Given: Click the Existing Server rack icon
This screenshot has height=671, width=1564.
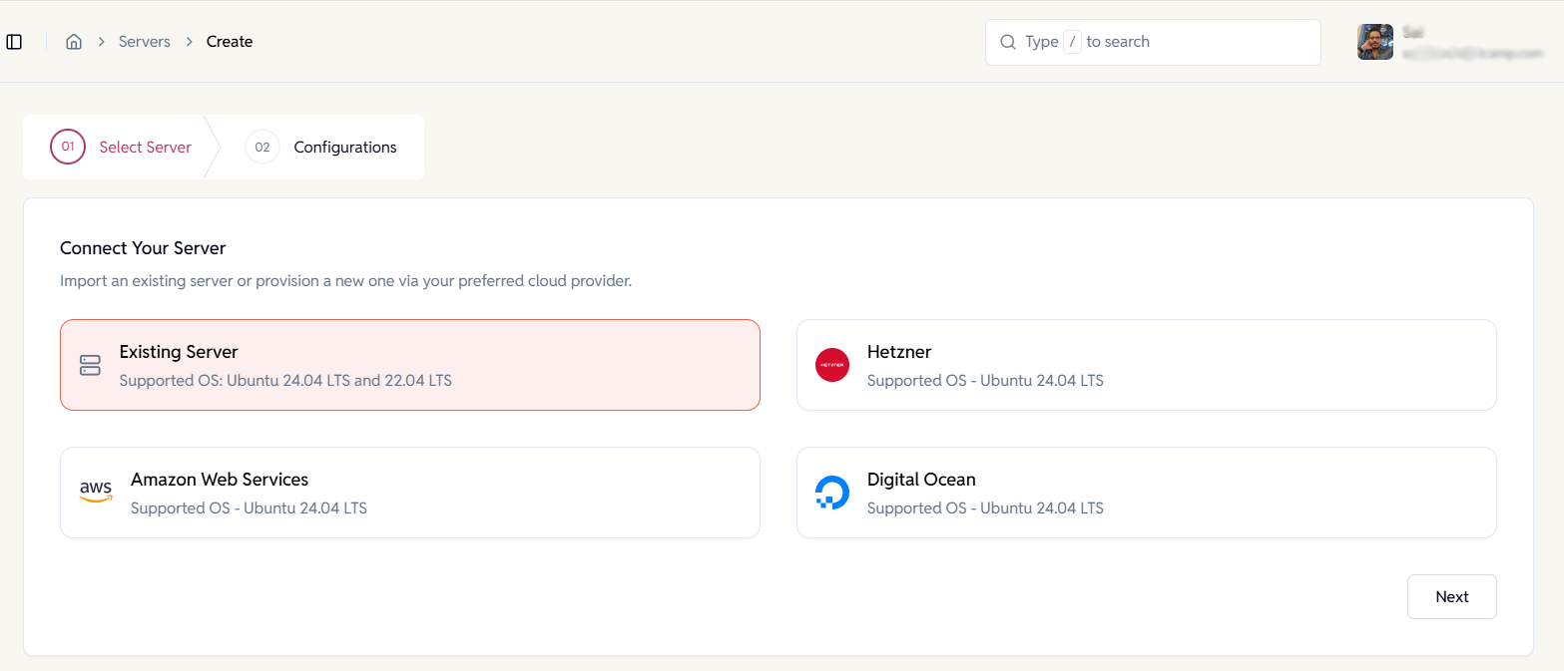Looking at the screenshot, I should click(x=90, y=365).
